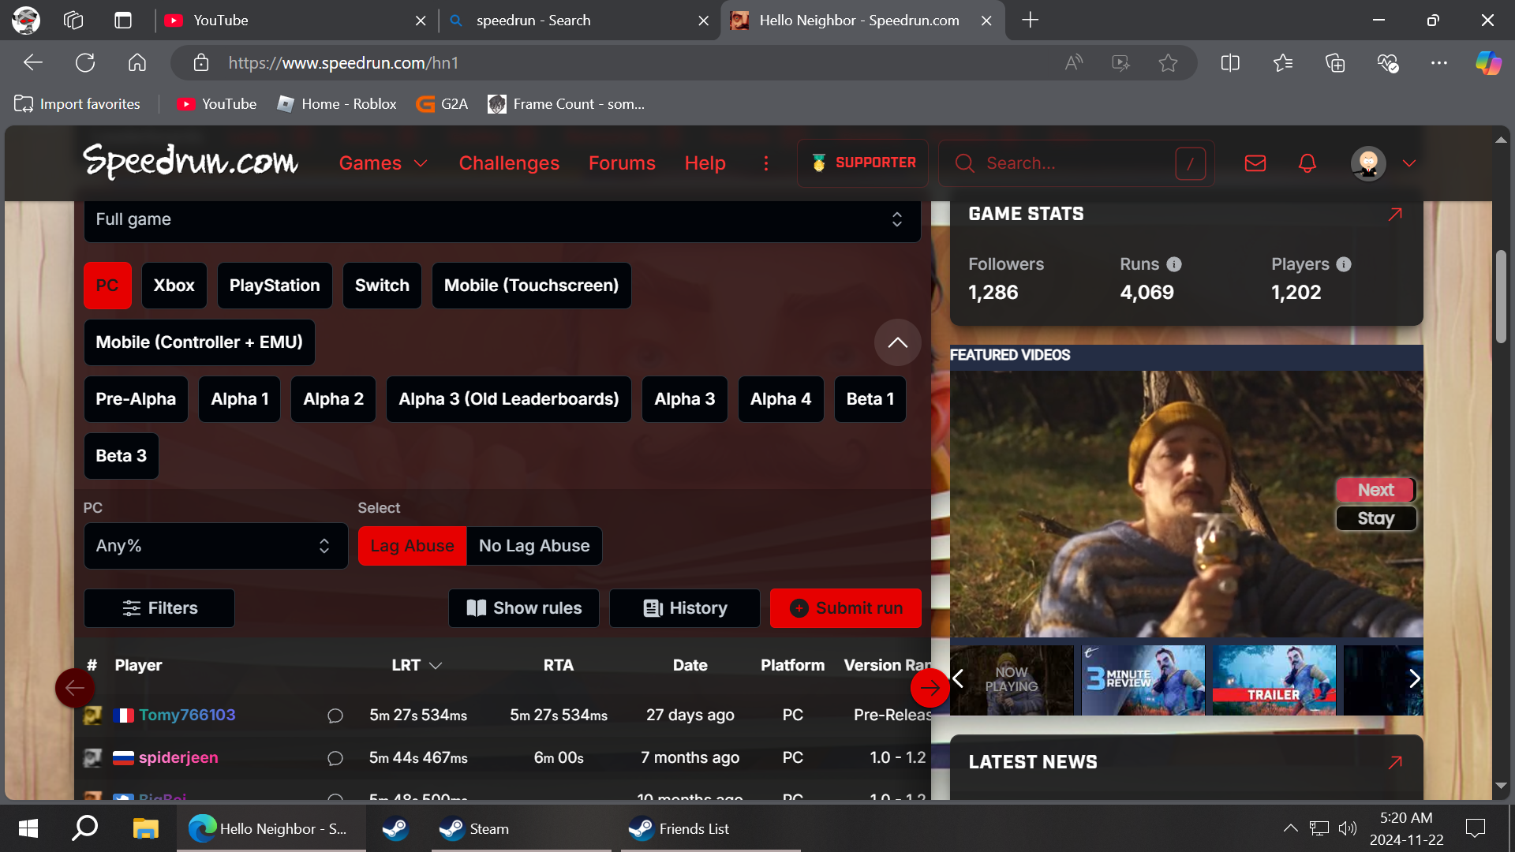
Task: Expand the user account menu chevron
Action: pyautogui.click(x=1409, y=163)
